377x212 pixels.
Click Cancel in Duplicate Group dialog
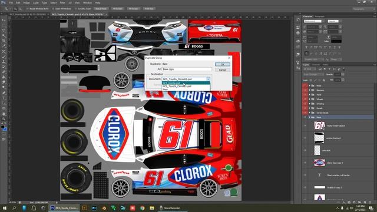[x=223, y=69]
